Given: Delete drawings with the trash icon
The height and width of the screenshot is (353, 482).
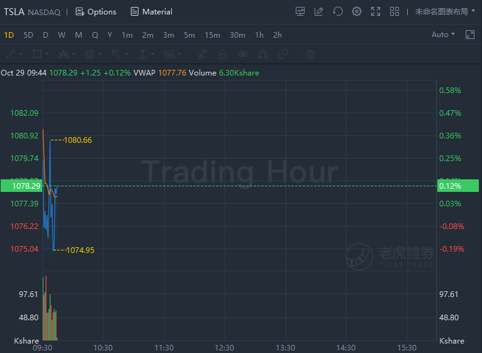Looking at the screenshot, I should click(x=310, y=54).
